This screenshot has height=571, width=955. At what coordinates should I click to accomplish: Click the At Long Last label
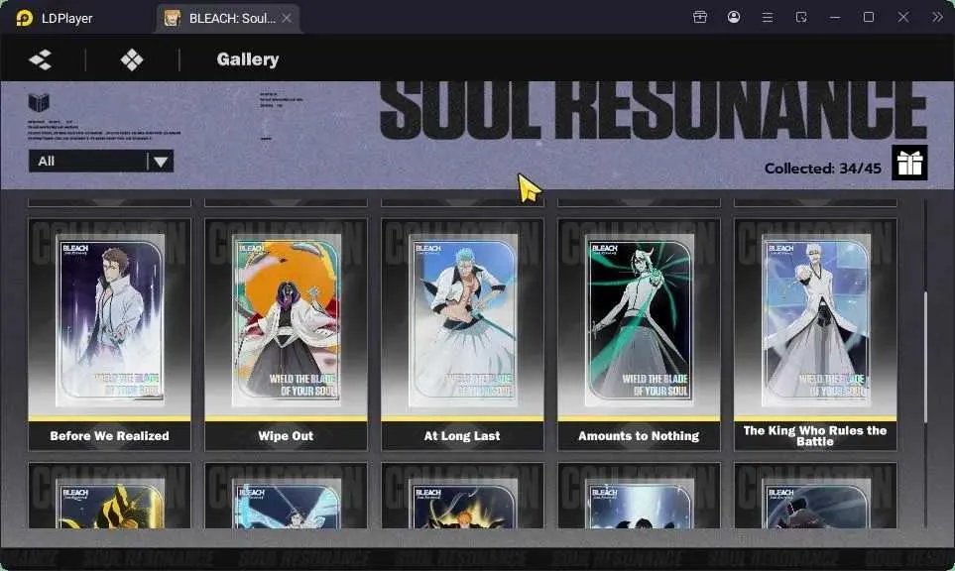pyautogui.click(x=462, y=436)
